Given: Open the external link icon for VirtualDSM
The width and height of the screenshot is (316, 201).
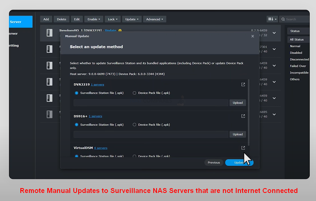Looking at the screenshot, I should [243, 148].
